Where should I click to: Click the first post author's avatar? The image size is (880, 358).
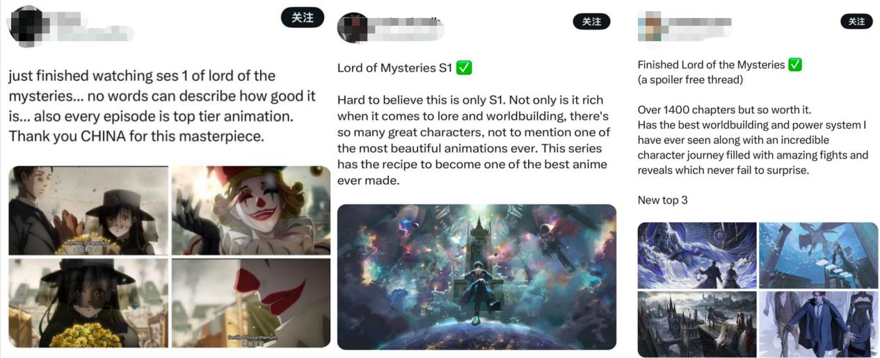tap(28, 24)
